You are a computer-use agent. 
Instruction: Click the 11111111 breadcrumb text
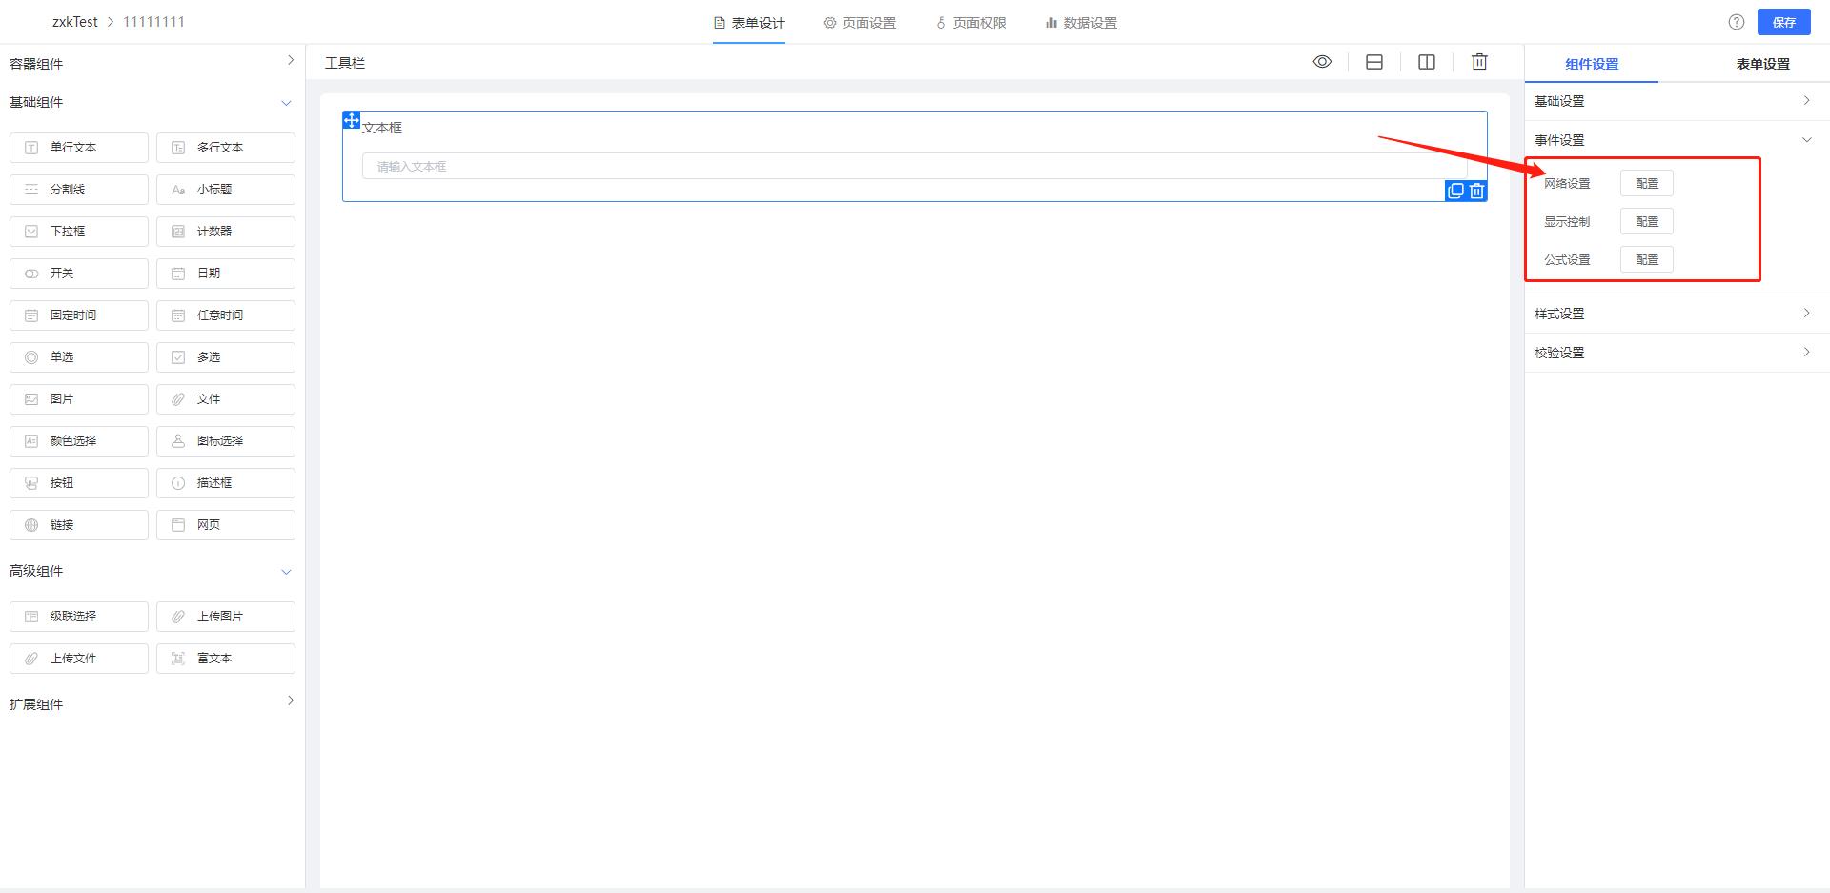[x=153, y=22]
